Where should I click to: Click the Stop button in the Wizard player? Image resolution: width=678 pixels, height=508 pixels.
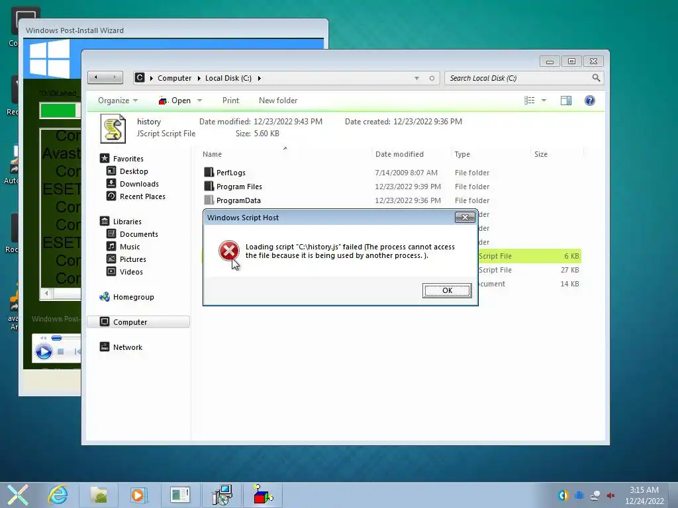[61, 352]
